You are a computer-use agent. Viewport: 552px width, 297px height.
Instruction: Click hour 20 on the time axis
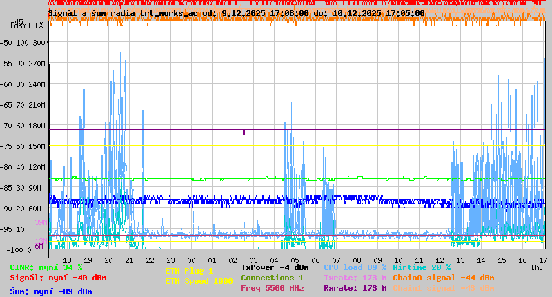click(x=108, y=260)
